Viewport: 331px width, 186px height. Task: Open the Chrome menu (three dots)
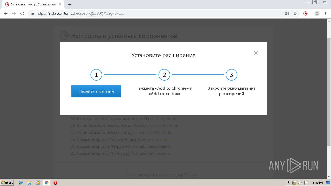click(x=326, y=13)
